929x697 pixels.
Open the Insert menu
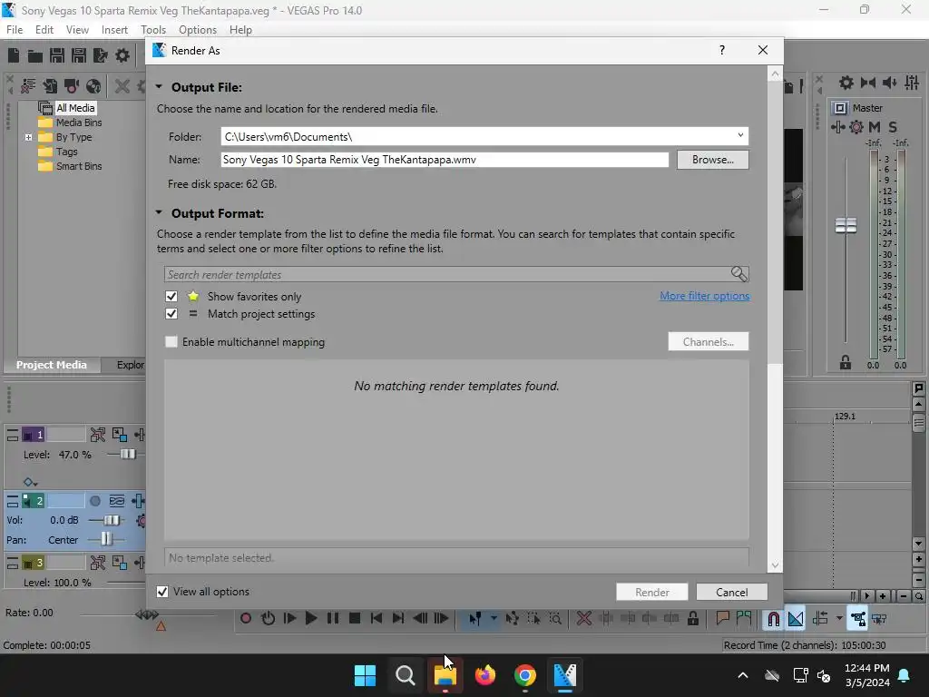pyautogui.click(x=114, y=30)
